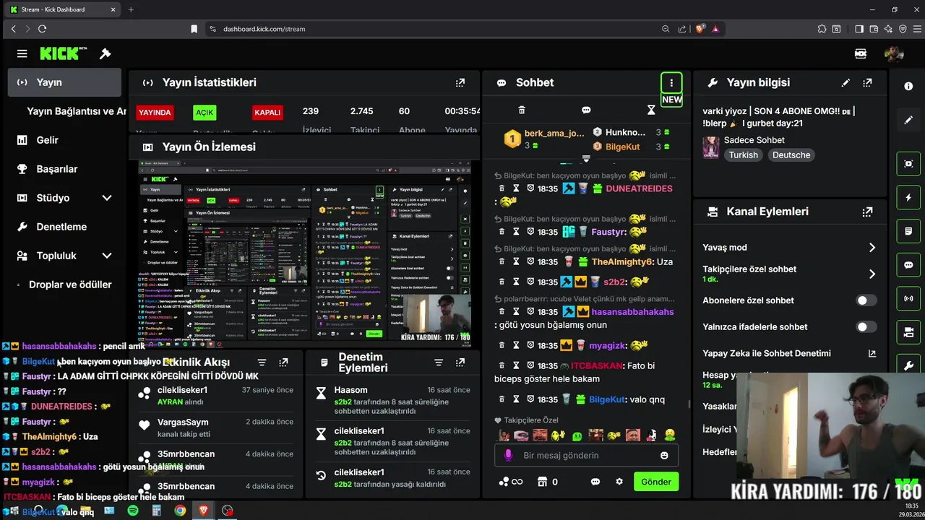Screen dimensions: 925x520
Task: Click username DUNEATREIDES in chat
Action: click(639, 188)
